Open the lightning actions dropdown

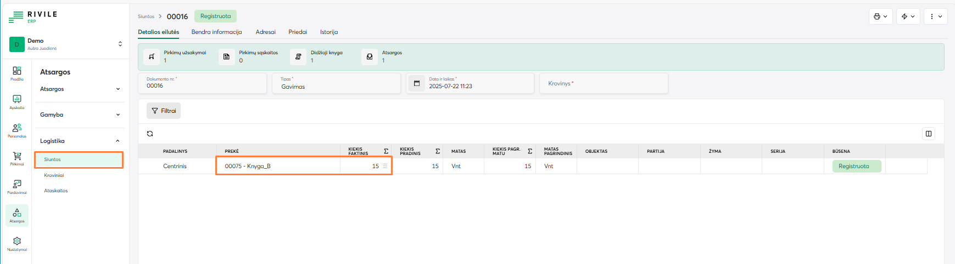tap(908, 16)
